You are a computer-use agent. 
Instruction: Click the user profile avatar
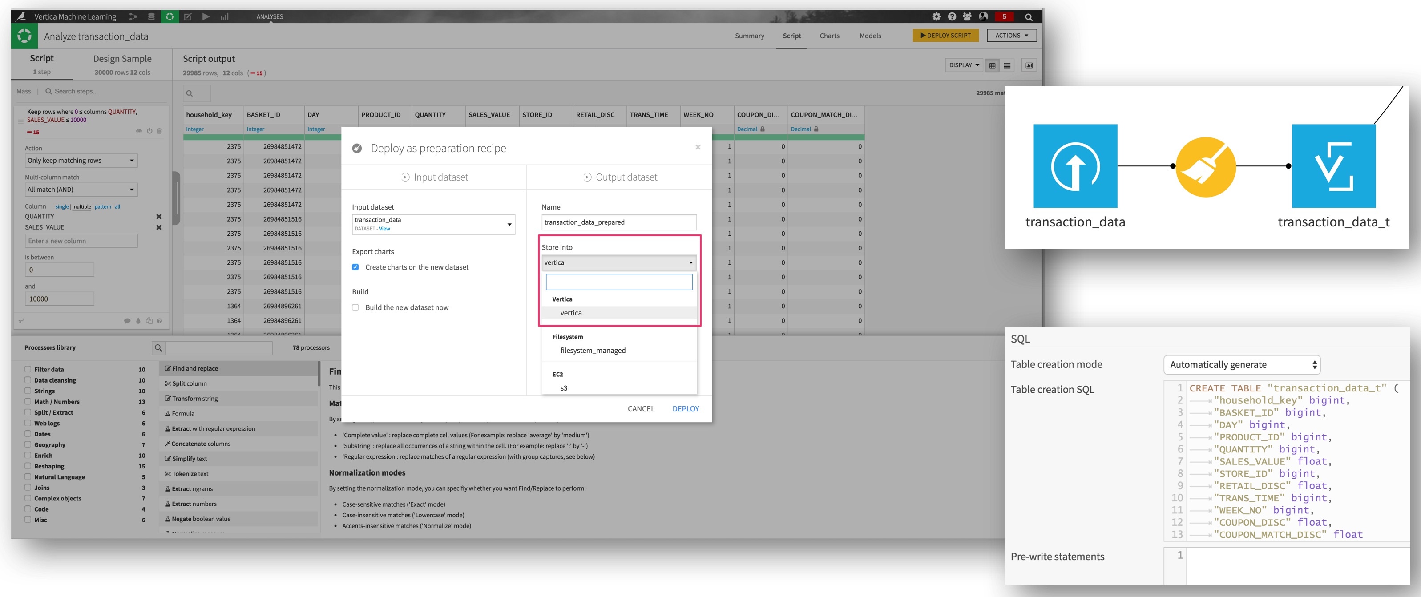click(x=983, y=16)
